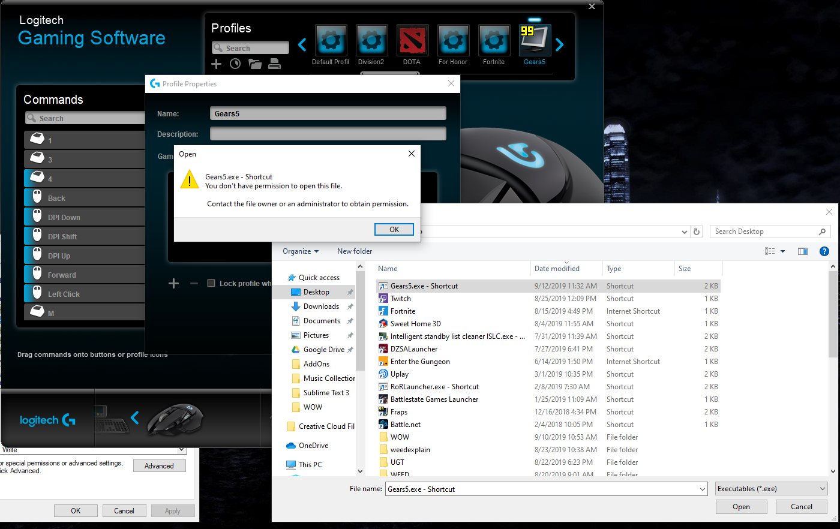Select the For Honor profile icon
Image resolution: width=840 pixels, height=529 pixels.
[x=454, y=40]
